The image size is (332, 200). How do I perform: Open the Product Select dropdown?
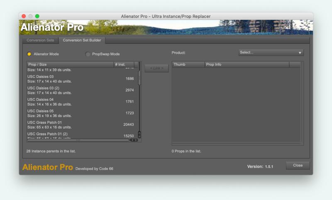[271, 53]
